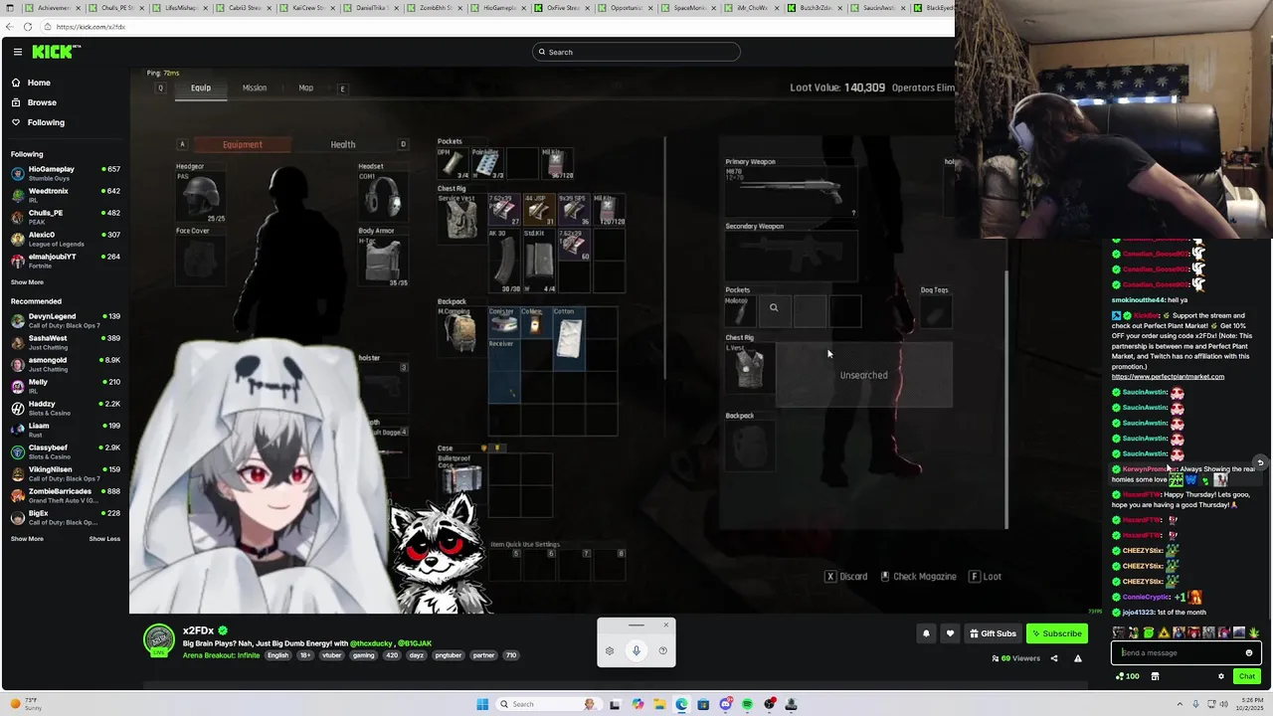Open ZombieBarricades channel in Recommended list
This screenshot has height=716, width=1273.
[x=66, y=495]
